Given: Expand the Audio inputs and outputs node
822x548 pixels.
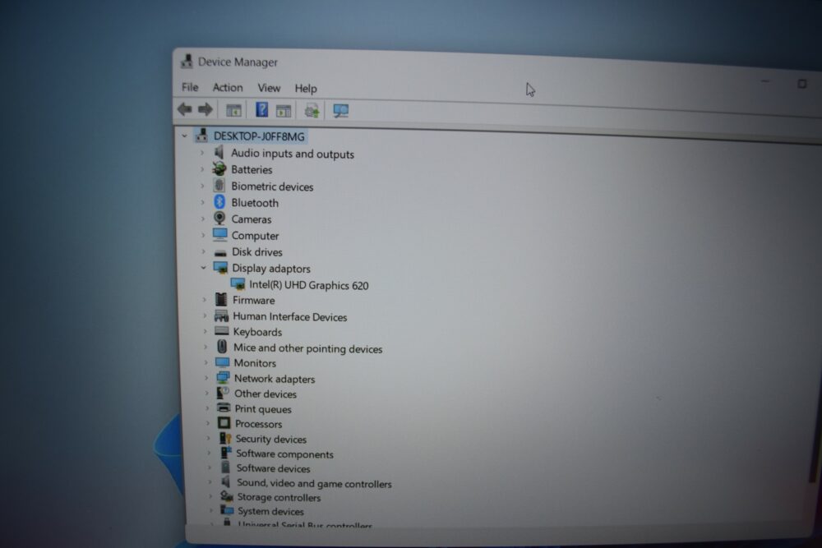Looking at the screenshot, I should tap(202, 153).
